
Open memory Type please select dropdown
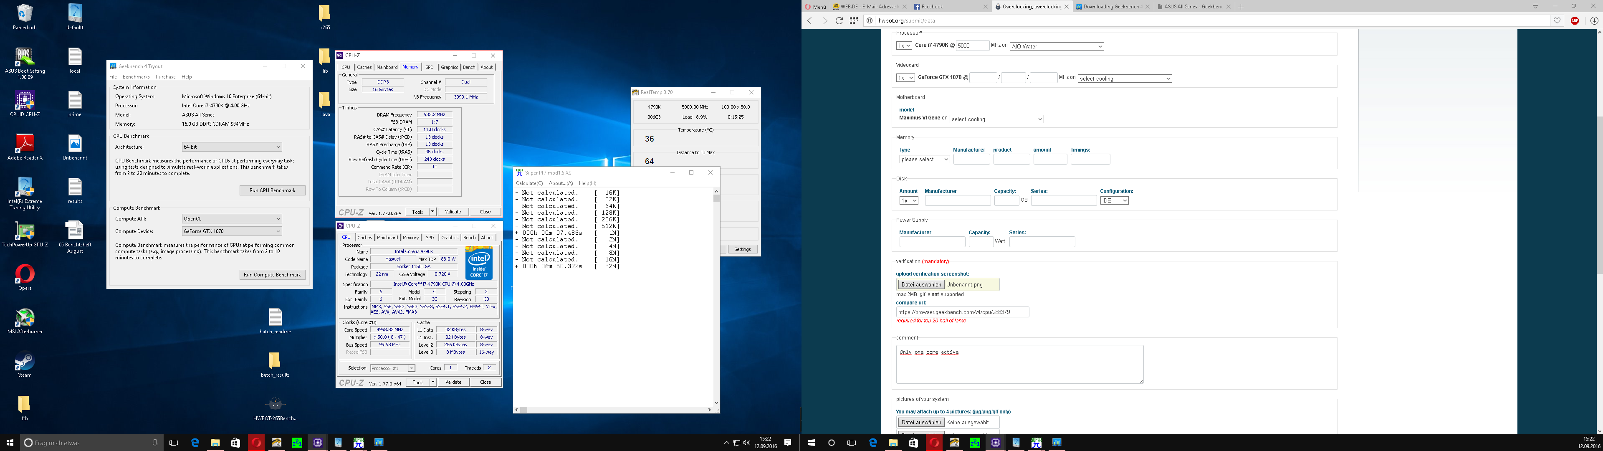(924, 160)
